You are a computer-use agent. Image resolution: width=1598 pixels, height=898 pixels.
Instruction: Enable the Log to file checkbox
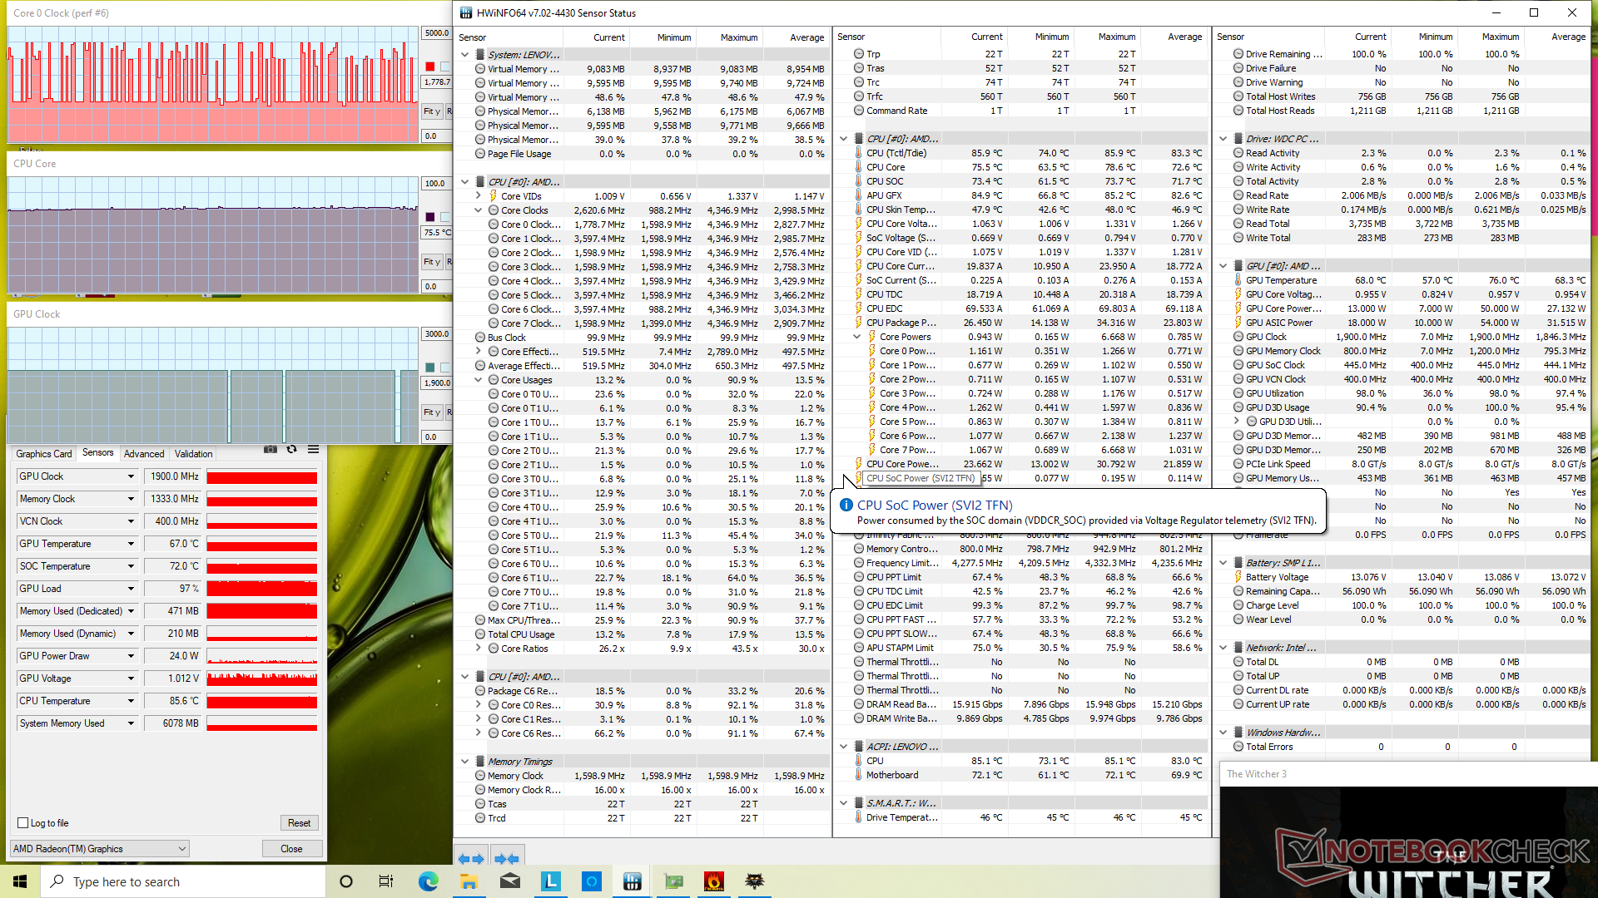[x=23, y=823]
